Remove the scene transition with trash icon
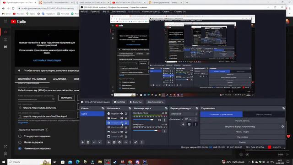This screenshot has width=293, height=165. (189, 124)
